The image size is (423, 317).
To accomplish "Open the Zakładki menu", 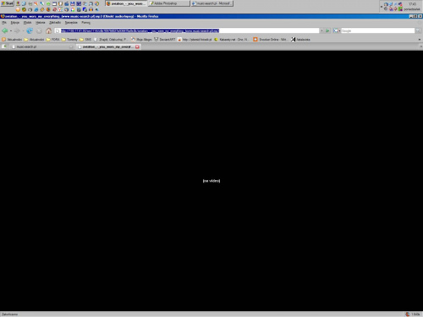I will point(55,23).
